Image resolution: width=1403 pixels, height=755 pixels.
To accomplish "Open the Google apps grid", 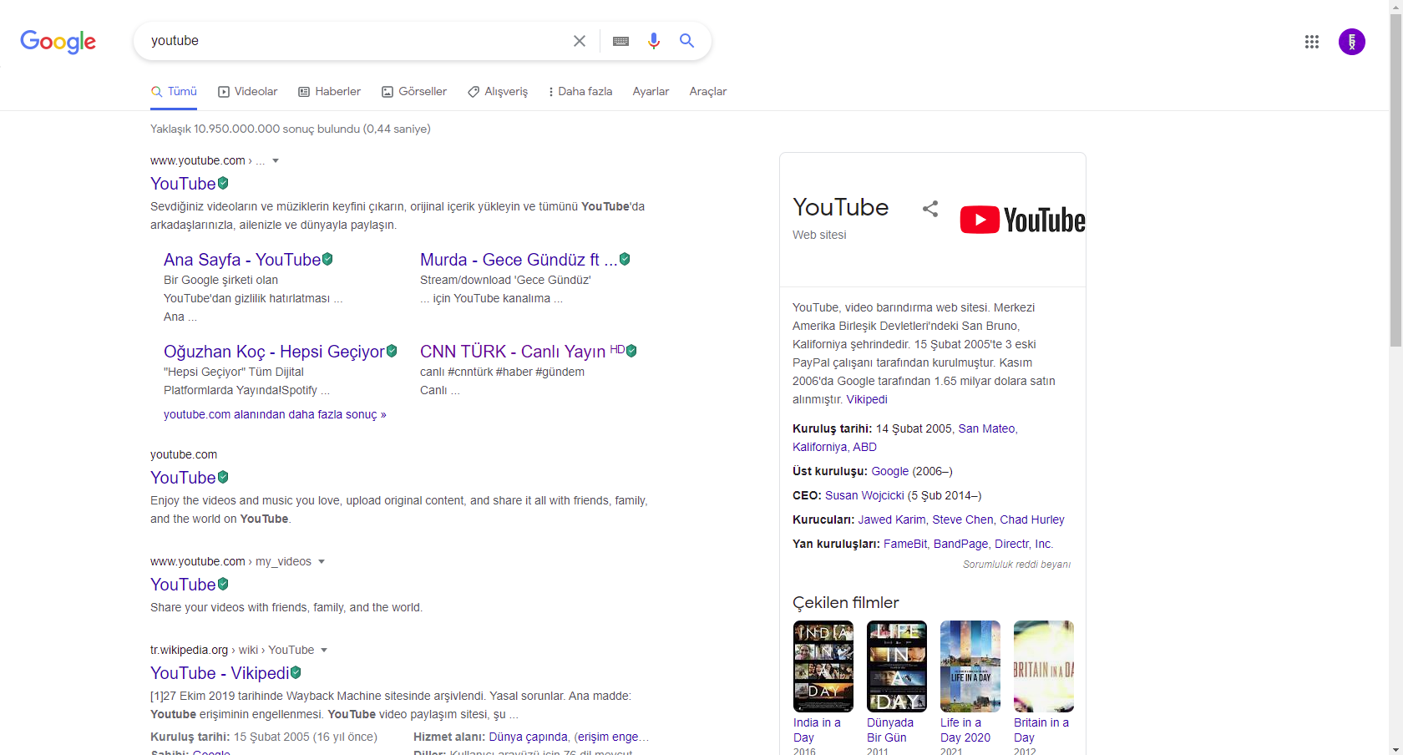I will point(1312,42).
